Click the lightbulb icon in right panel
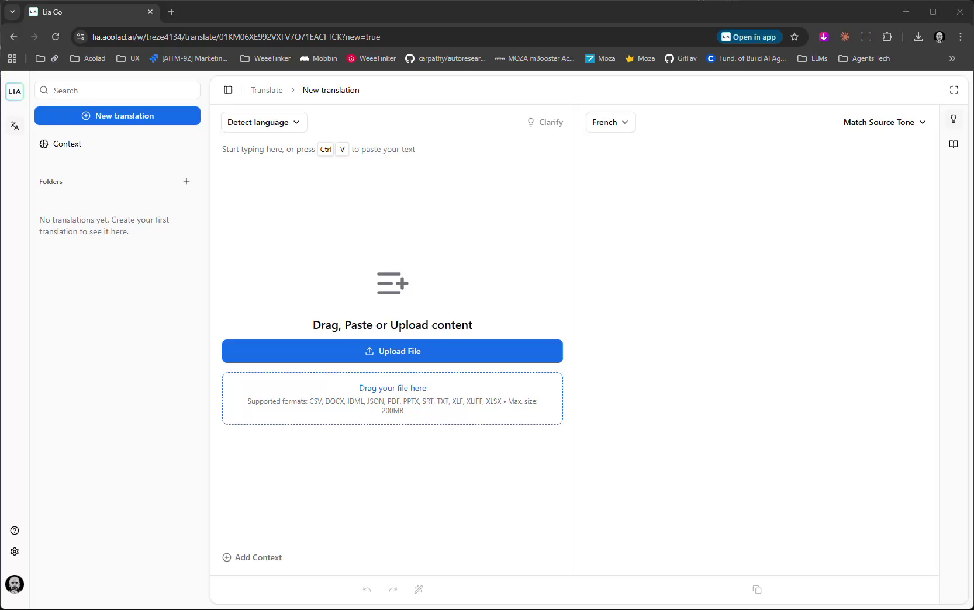 [954, 119]
